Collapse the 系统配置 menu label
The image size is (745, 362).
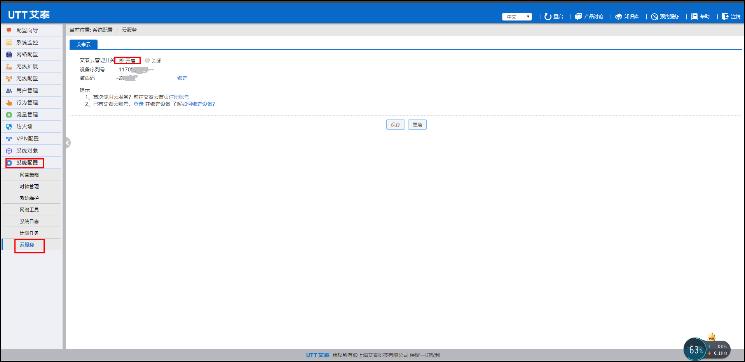coord(27,163)
